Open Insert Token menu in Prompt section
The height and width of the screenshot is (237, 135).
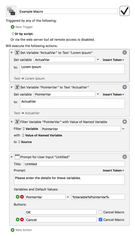pos(113,170)
